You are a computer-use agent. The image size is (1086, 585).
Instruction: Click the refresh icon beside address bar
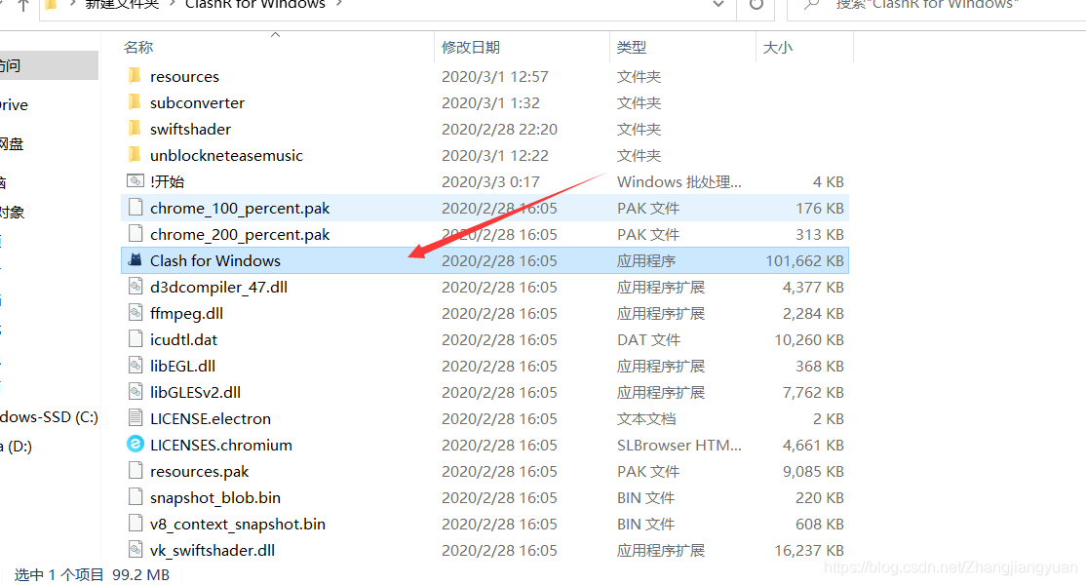(x=756, y=4)
